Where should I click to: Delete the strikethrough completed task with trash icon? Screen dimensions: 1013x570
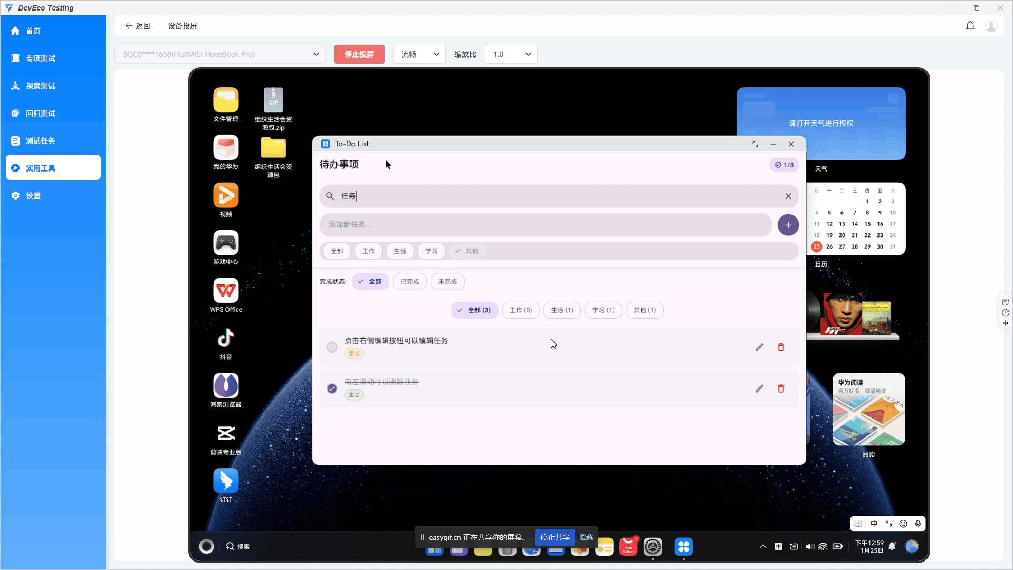pos(781,389)
